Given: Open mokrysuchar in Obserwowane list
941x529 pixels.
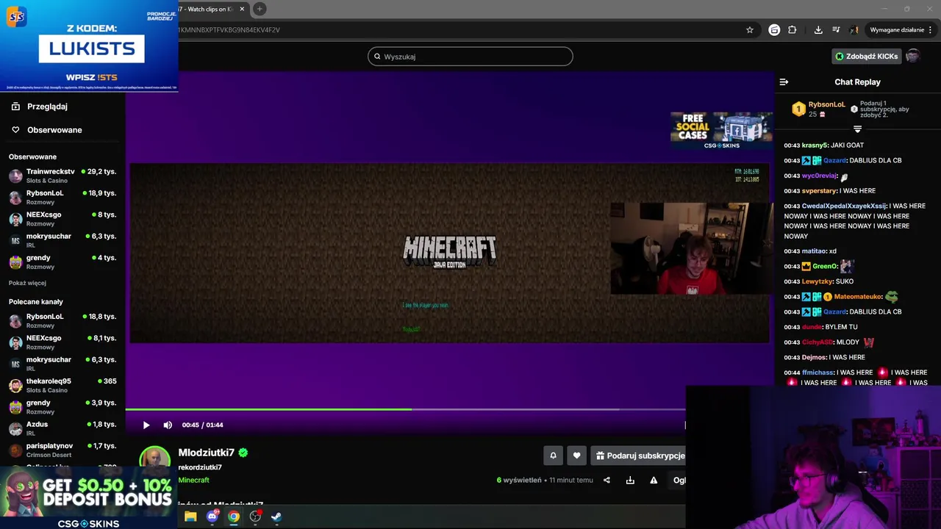Looking at the screenshot, I should tap(62, 240).
